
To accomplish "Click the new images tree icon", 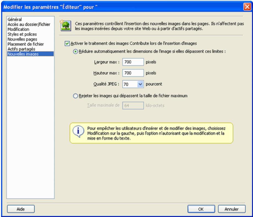I will 65,25.
